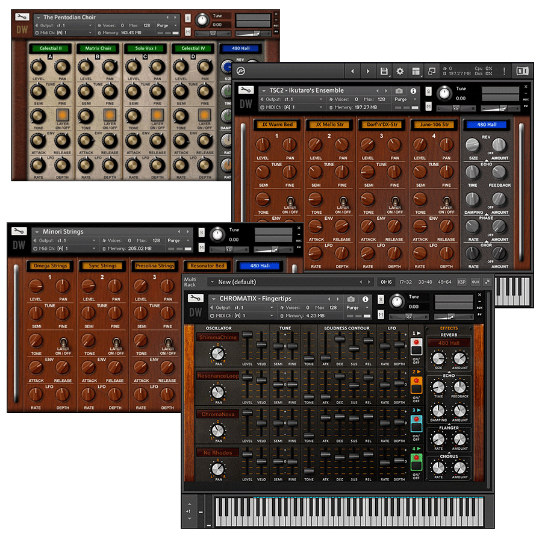Open Output dropdown in CHROMATIX header
This screenshot has height=542, width=542.
pyautogui.click(x=242, y=308)
